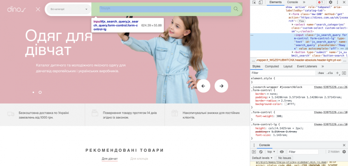The width and height of the screenshot is (348, 166).
Task: Collapse the form element node triangle
Action: (x=290, y=14)
